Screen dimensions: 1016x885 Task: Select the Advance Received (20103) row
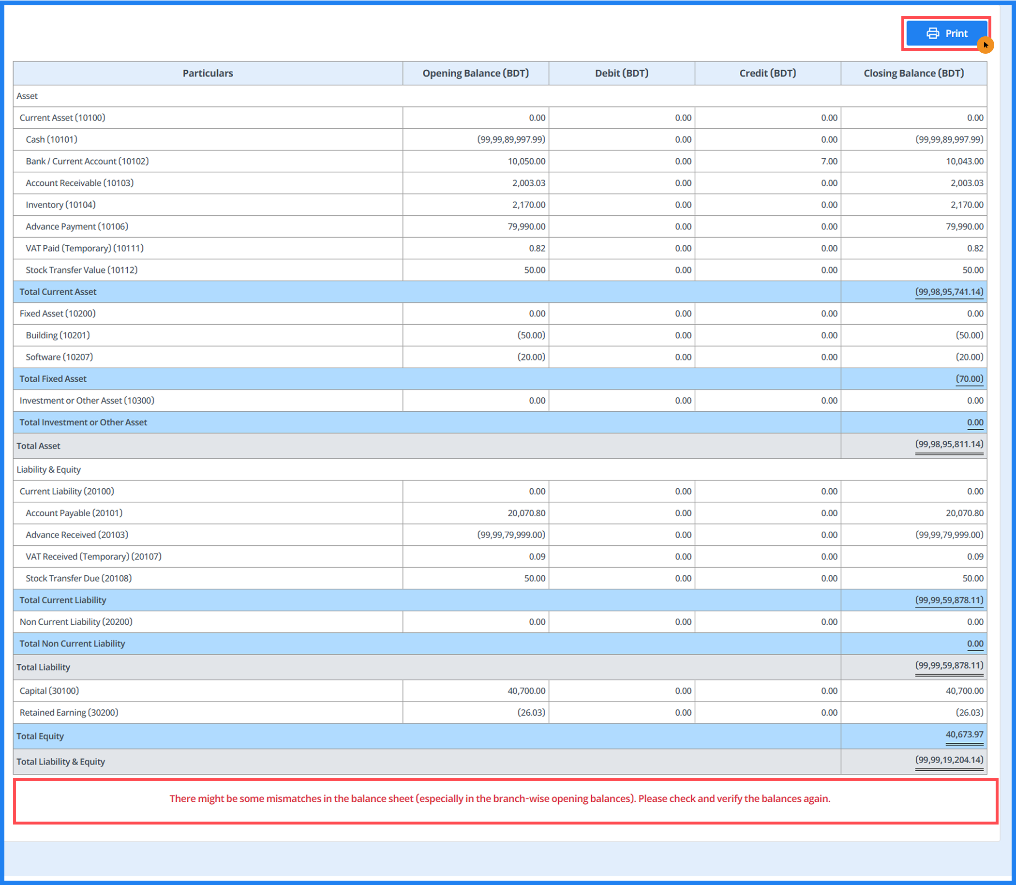point(76,534)
